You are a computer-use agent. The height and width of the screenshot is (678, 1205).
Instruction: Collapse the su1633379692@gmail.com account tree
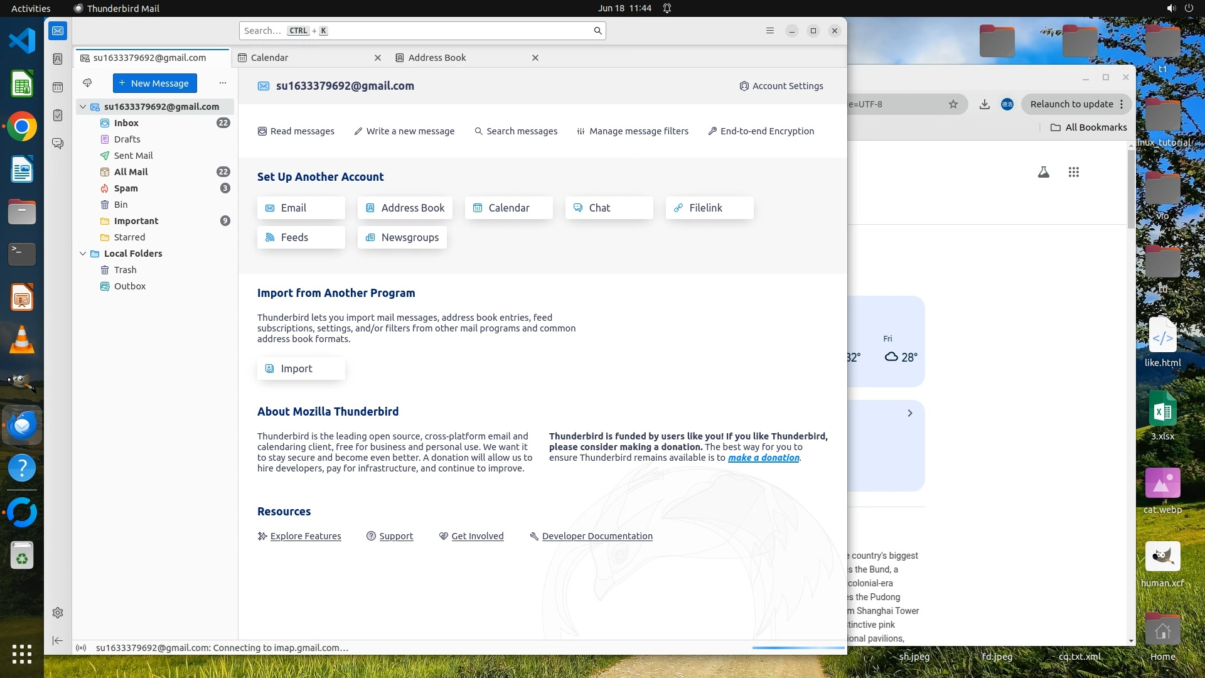[83, 107]
